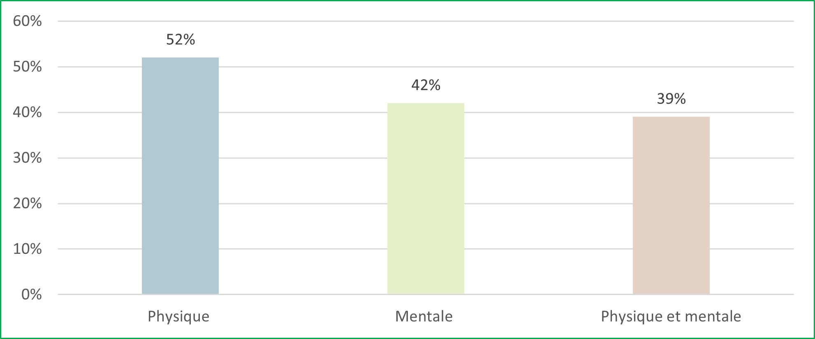Click the 52% data label
This screenshot has height=339, width=815.
coord(181,39)
